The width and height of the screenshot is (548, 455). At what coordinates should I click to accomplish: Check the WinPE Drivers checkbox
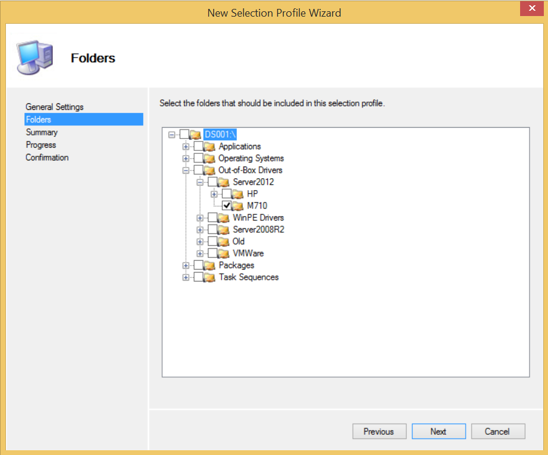[213, 217]
